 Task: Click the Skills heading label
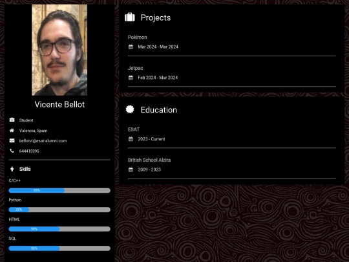25,169
